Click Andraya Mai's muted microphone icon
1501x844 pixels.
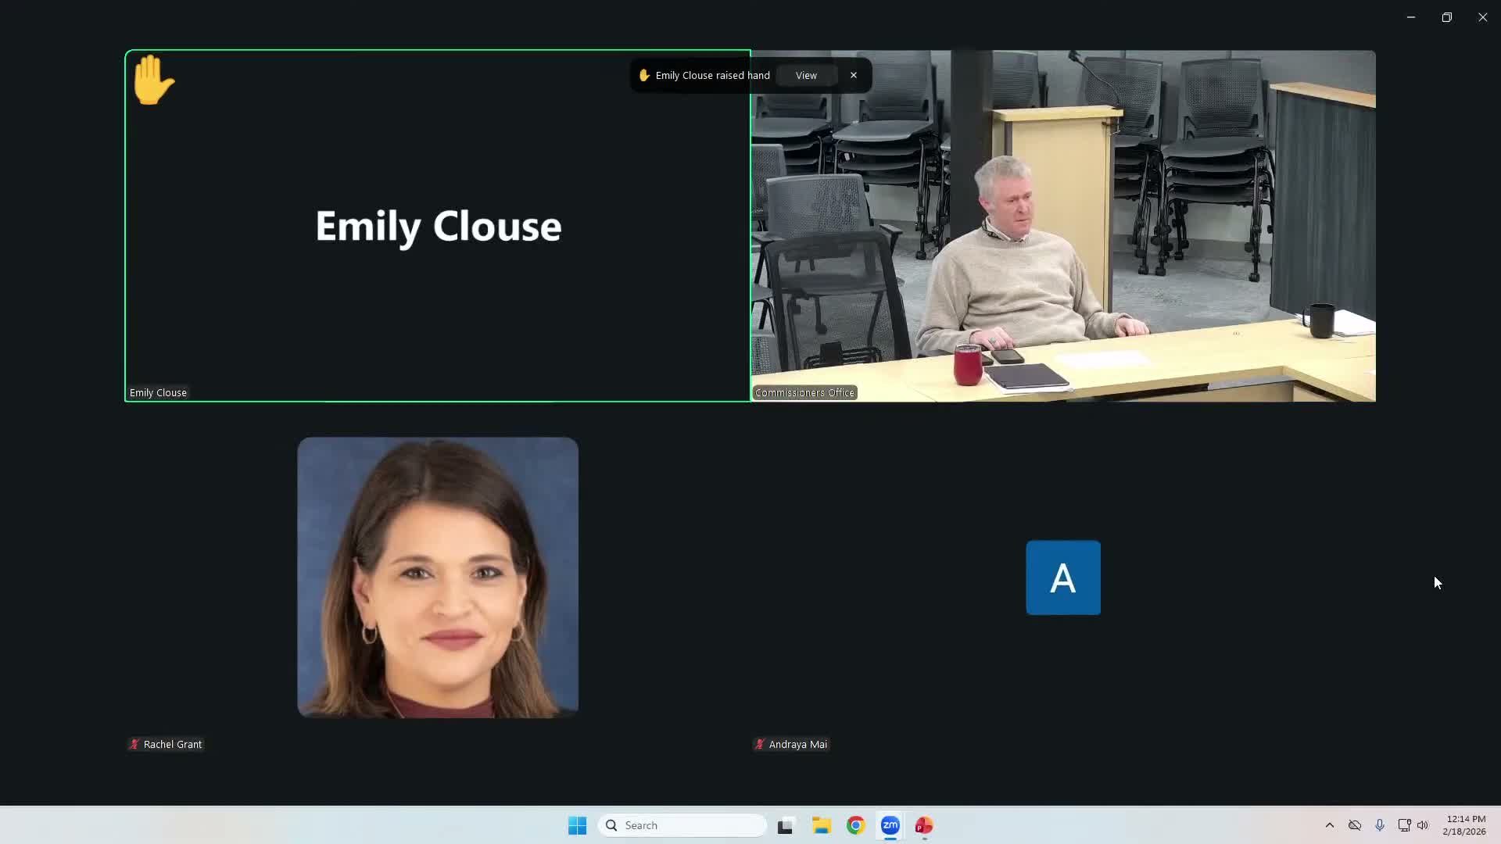point(759,745)
